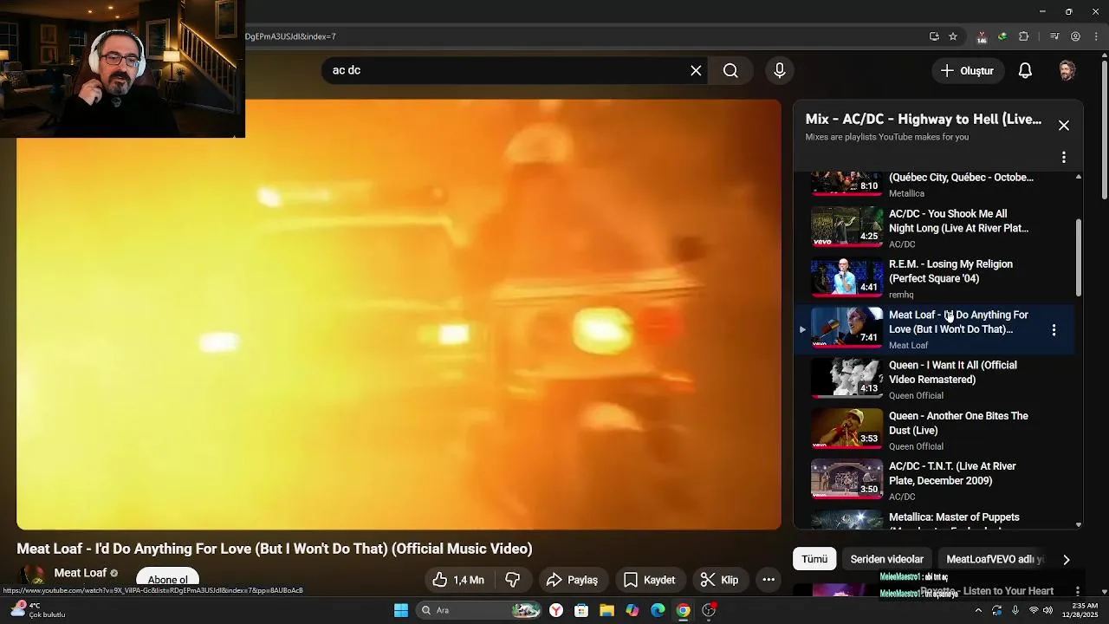
Task: Open the more actions ellipsis under the video
Action: tap(769, 580)
